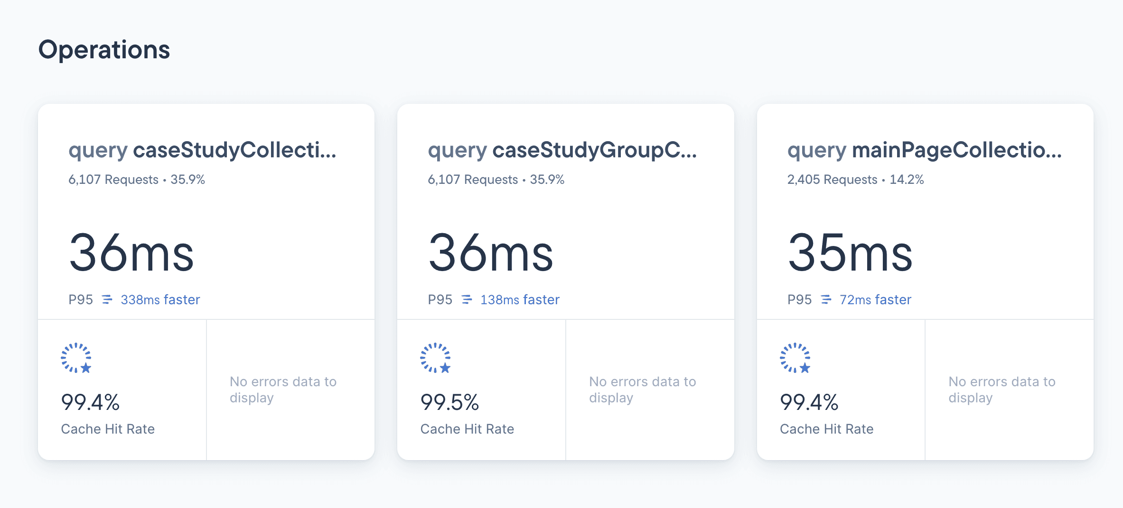The height and width of the screenshot is (508, 1123).
Task: Open the query caseStudyGroupC... operation title
Action: (562, 150)
